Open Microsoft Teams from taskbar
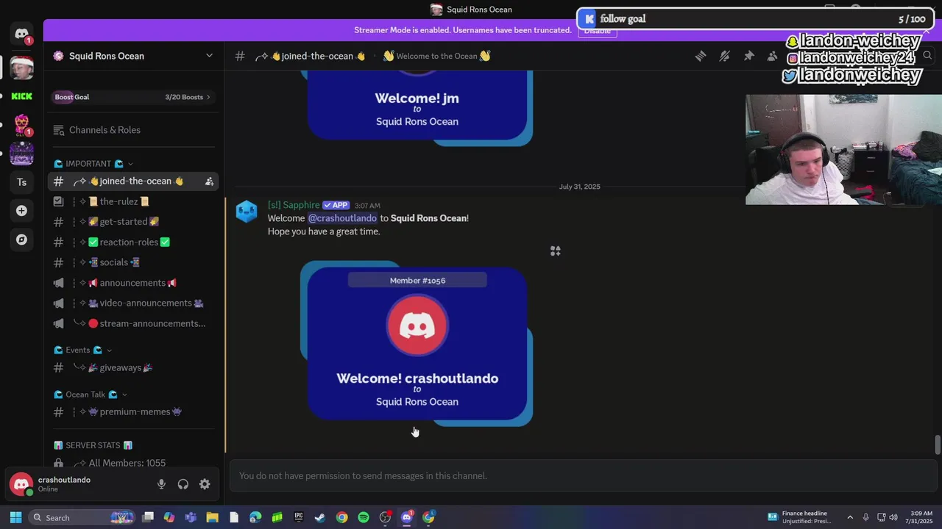This screenshot has width=942, height=529. (x=191, y=517)
